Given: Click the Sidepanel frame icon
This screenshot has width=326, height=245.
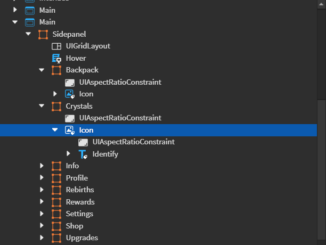Looking at the screenshot, I should pyautogui.click(x=43, y=34).
